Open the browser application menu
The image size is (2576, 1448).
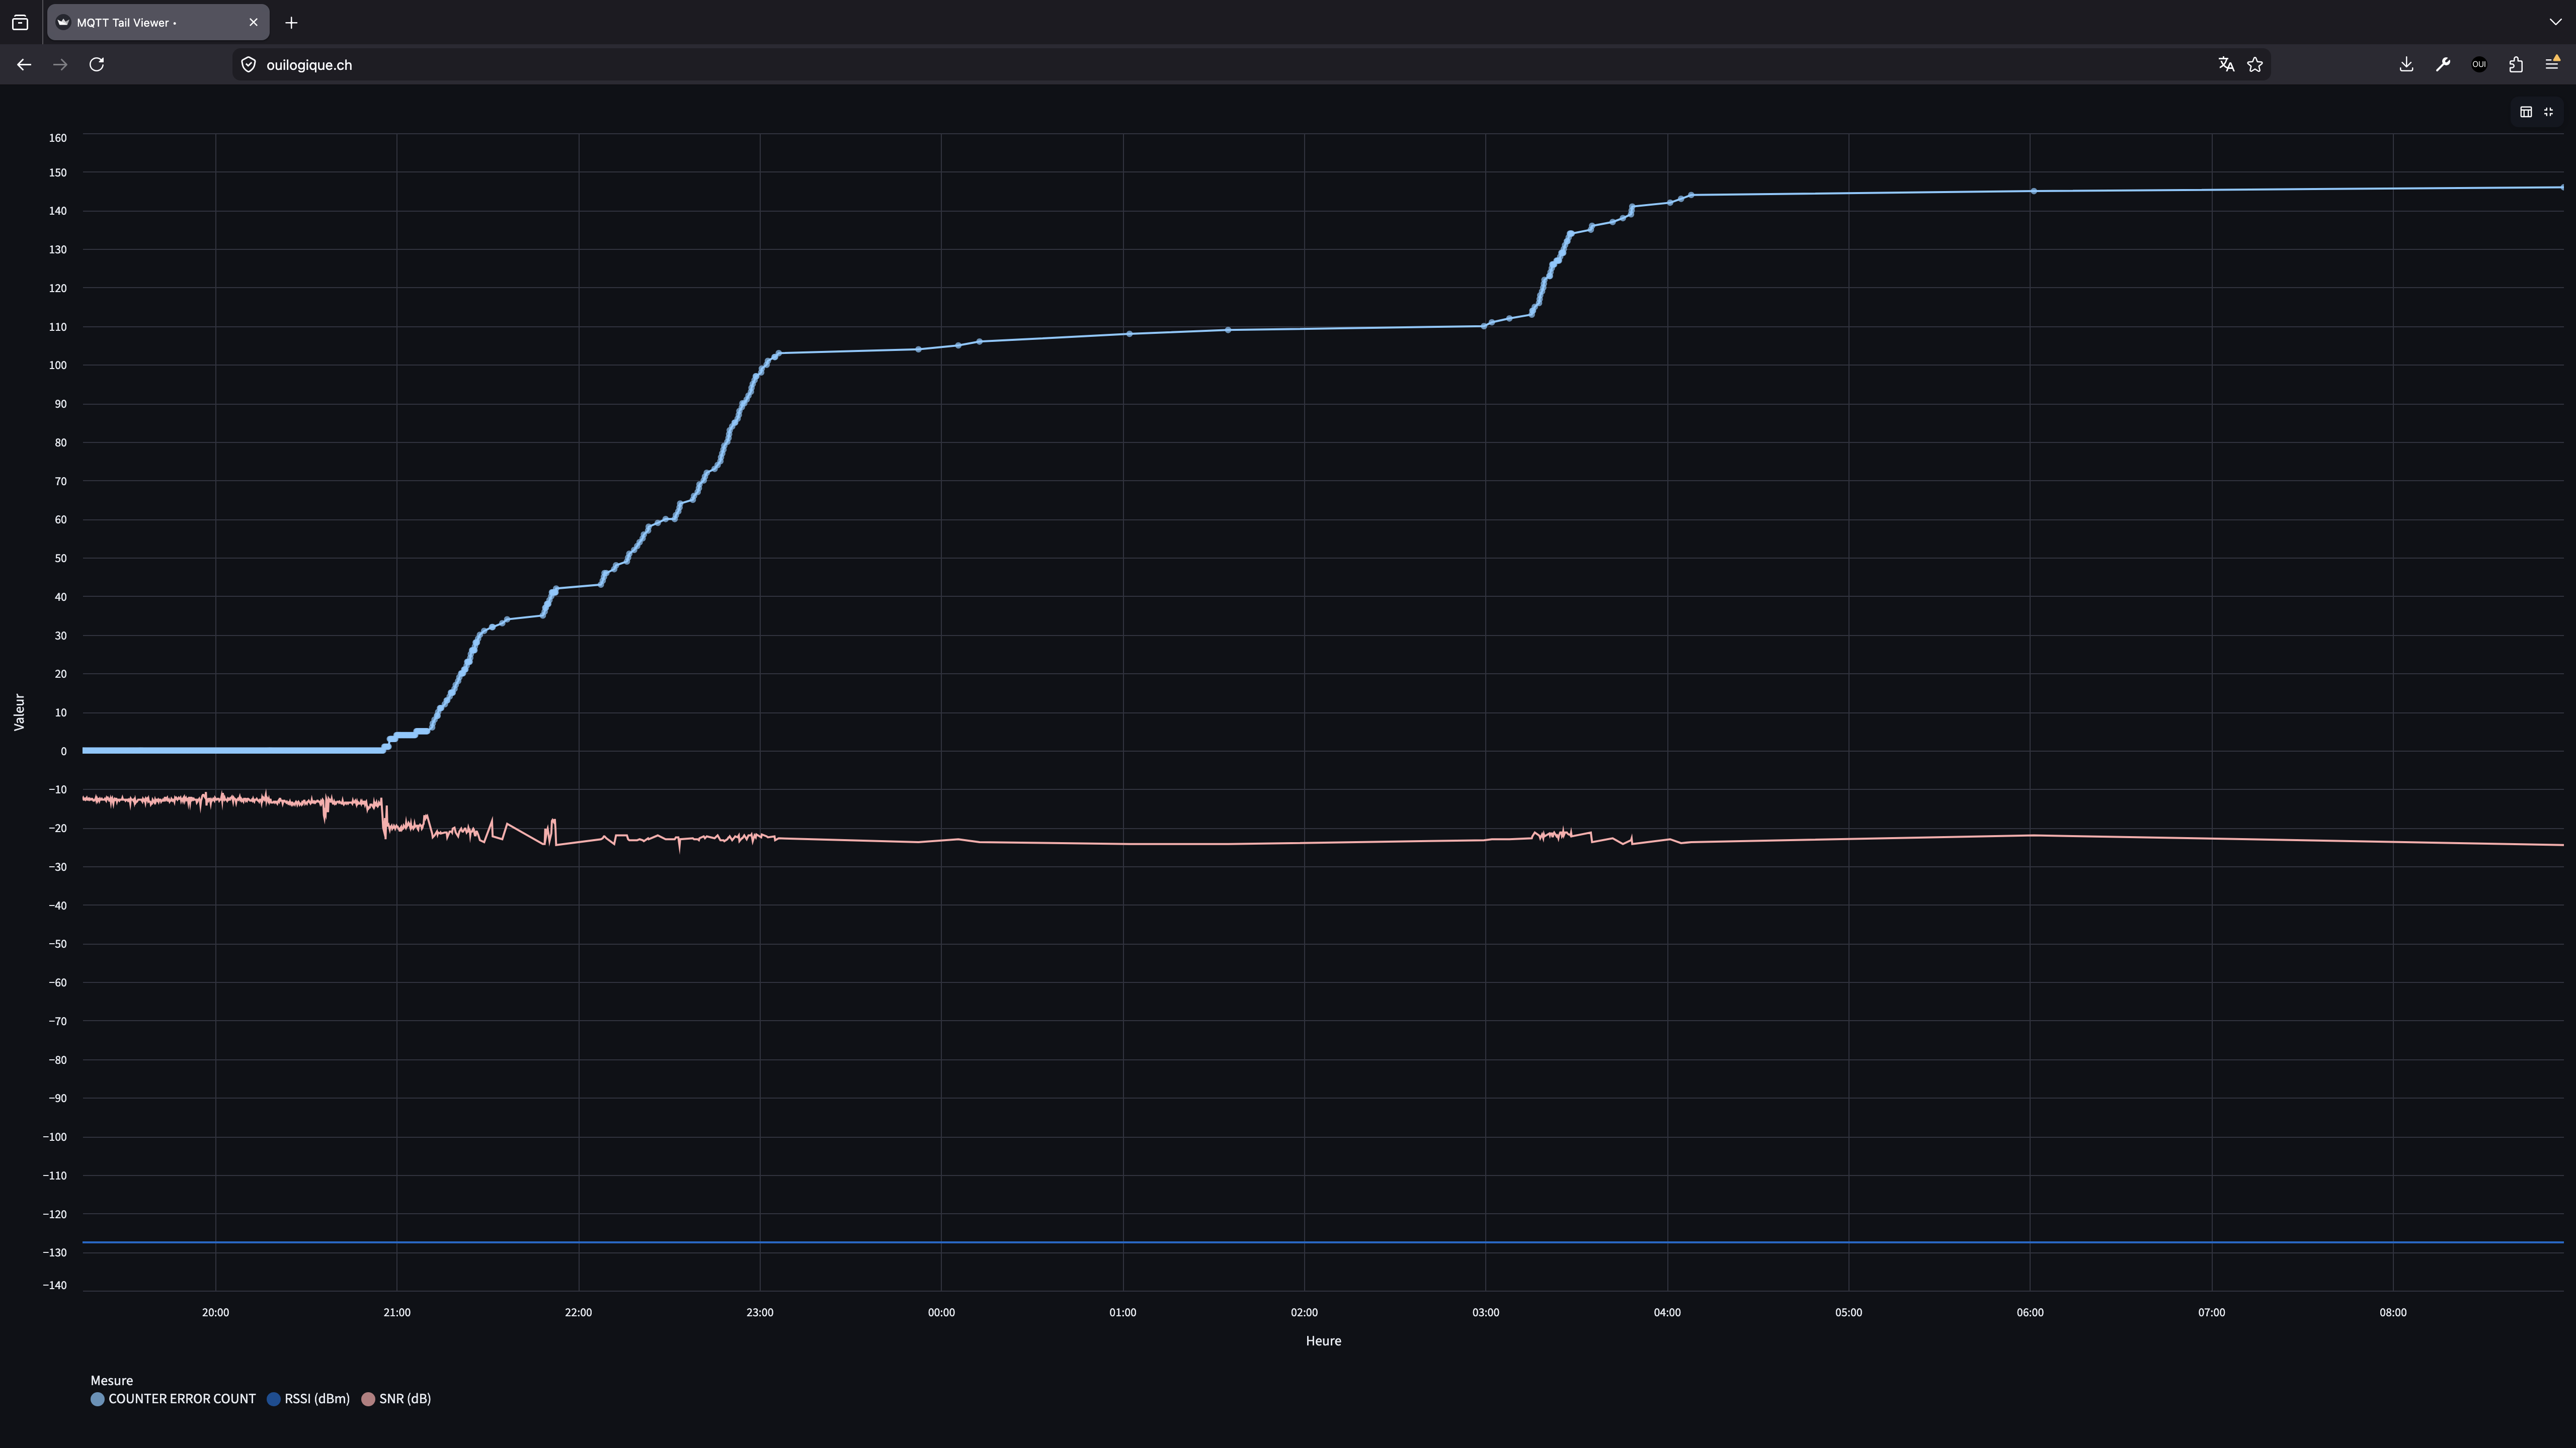(x=2552, y=64)
